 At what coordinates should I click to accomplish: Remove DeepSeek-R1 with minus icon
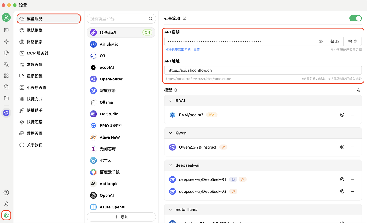click(x=352, y=179)
